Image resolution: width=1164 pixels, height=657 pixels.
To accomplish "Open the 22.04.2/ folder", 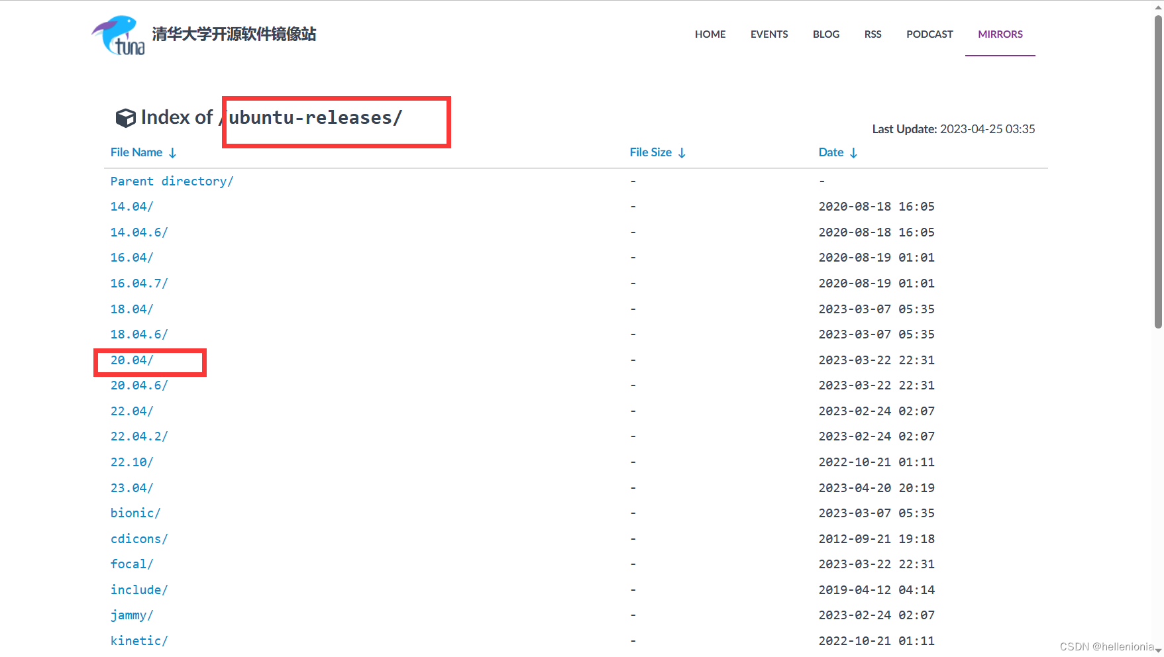I will tap(139, 436).
